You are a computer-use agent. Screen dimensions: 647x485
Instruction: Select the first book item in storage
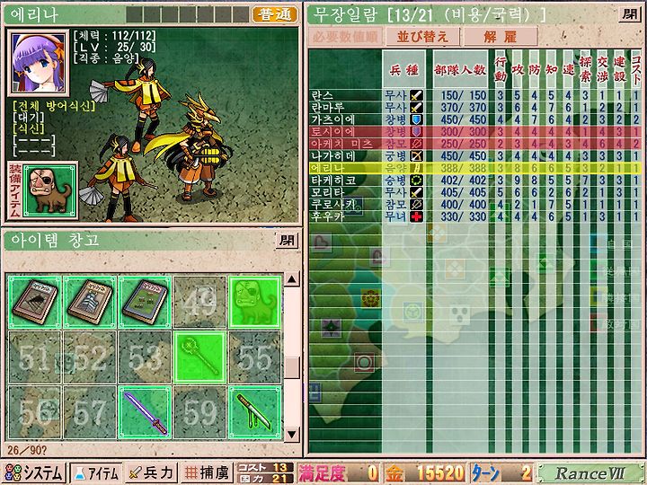tap(35, 303)
